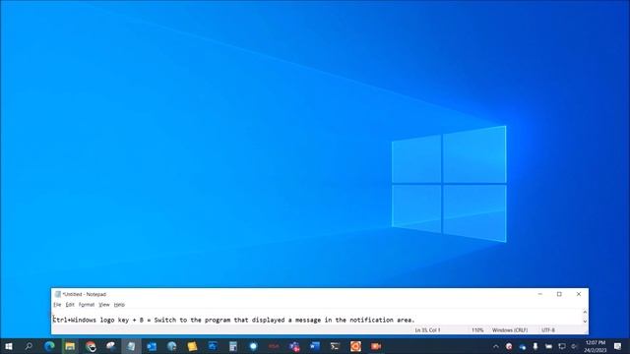Viewport: 630px width, 354px height.
Task: Open the Action Center notifications icon
Action: pyautogui.click(x=617, y=346)
